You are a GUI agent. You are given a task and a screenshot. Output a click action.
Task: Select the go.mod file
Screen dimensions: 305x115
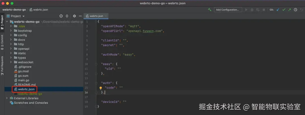tap(21, 71)
